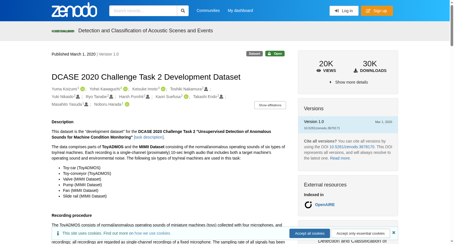
Task: Click author name Yuki Nikaido
Action: click(x=63, y=97)
